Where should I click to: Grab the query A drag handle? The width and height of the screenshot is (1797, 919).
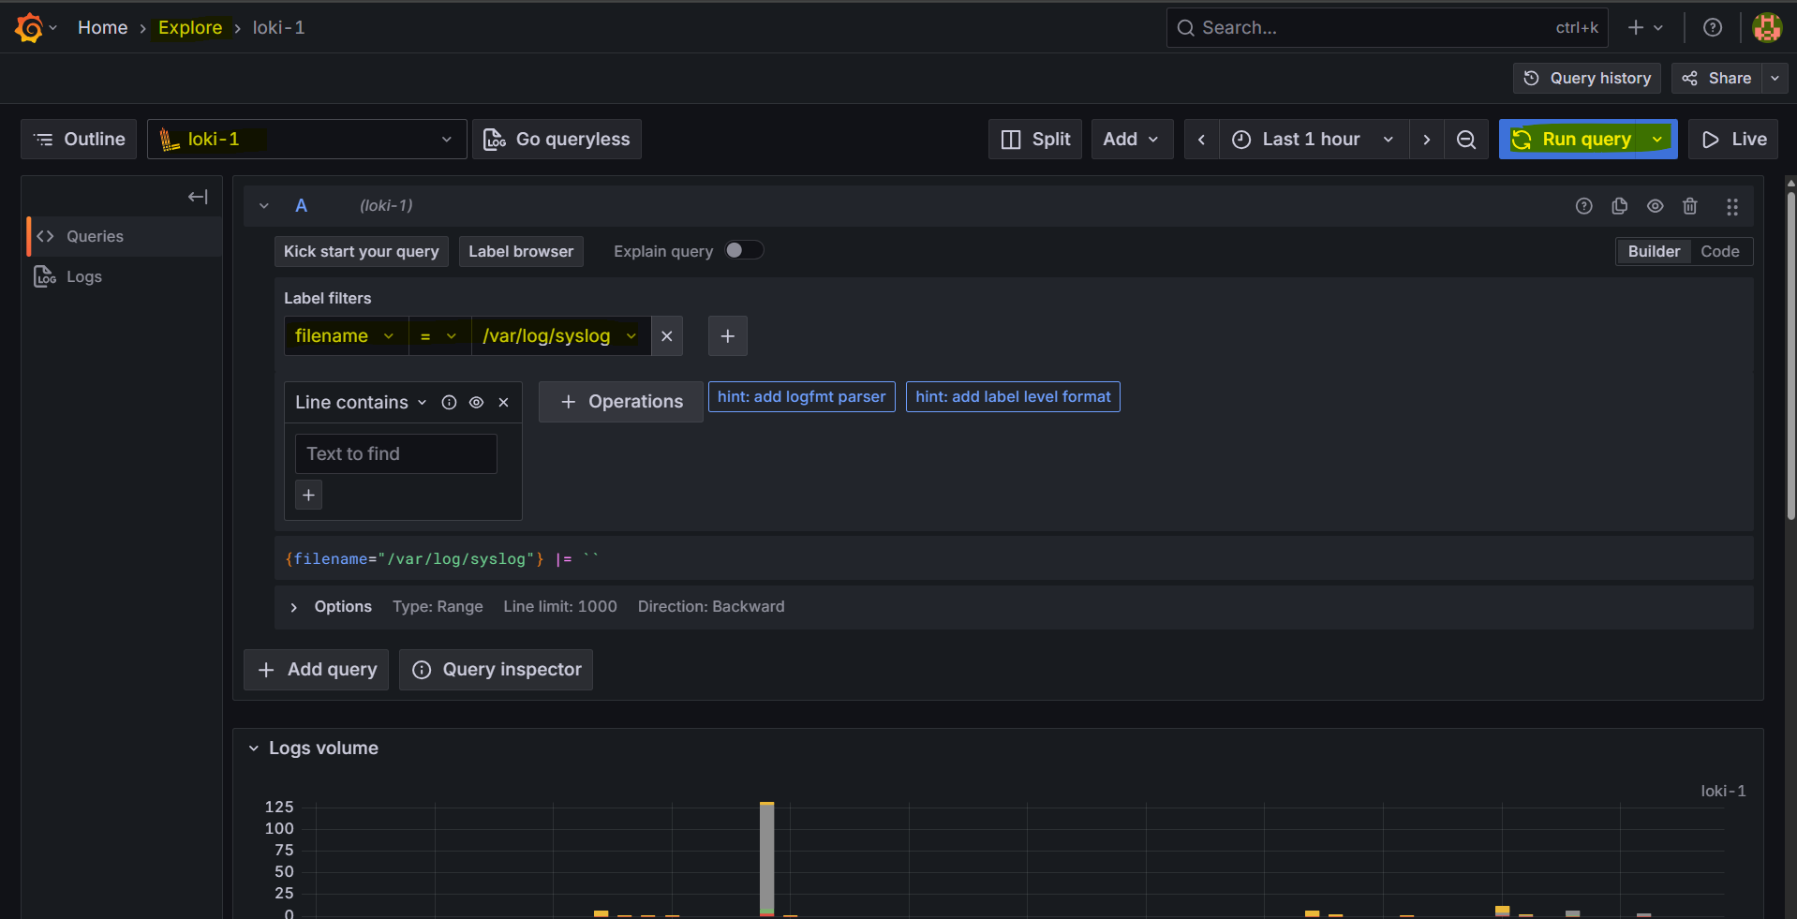[1732, 206]
